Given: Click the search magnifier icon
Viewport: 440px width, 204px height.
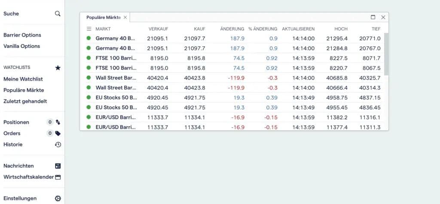Looking at the screenshot, I should coord(58,14).
